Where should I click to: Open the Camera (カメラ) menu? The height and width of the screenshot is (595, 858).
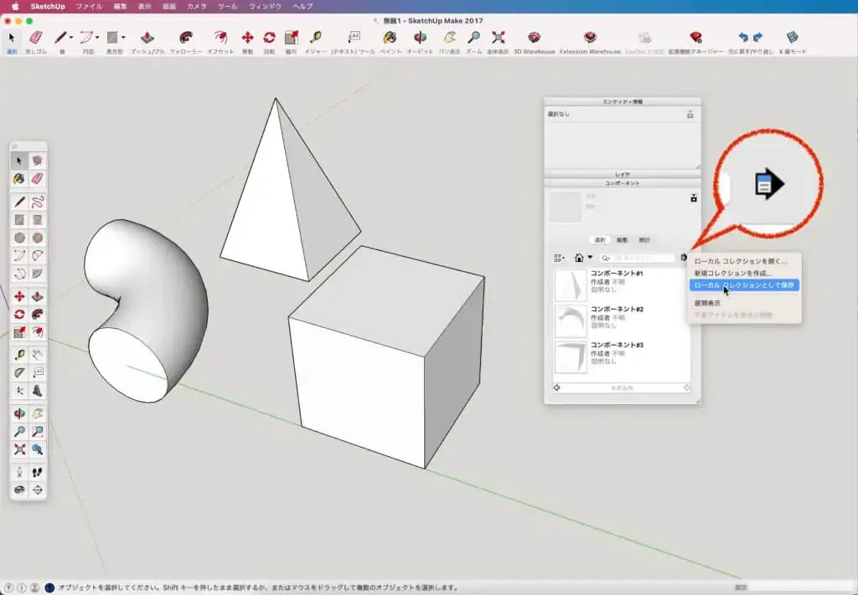pyautogui.click(x=196, y=7)
